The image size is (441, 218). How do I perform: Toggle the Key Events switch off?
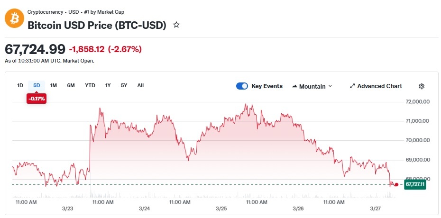242,86
